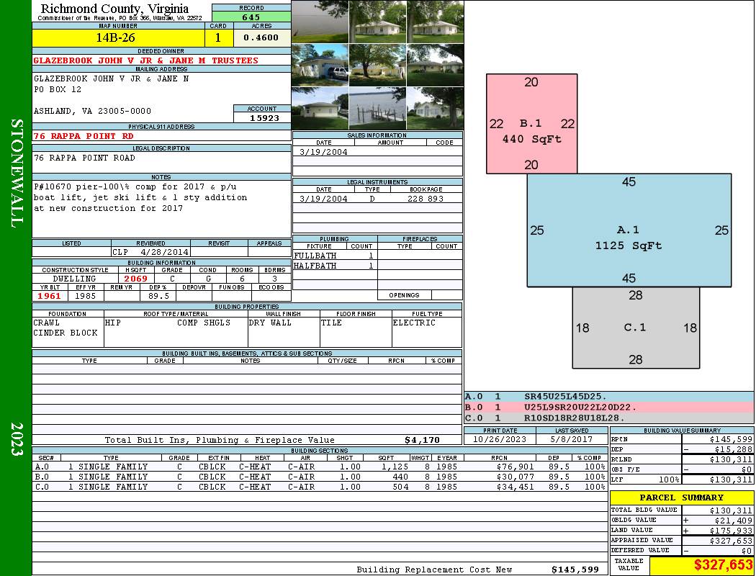Click Building Replacement Cost New $145,599

pos(575,570)
